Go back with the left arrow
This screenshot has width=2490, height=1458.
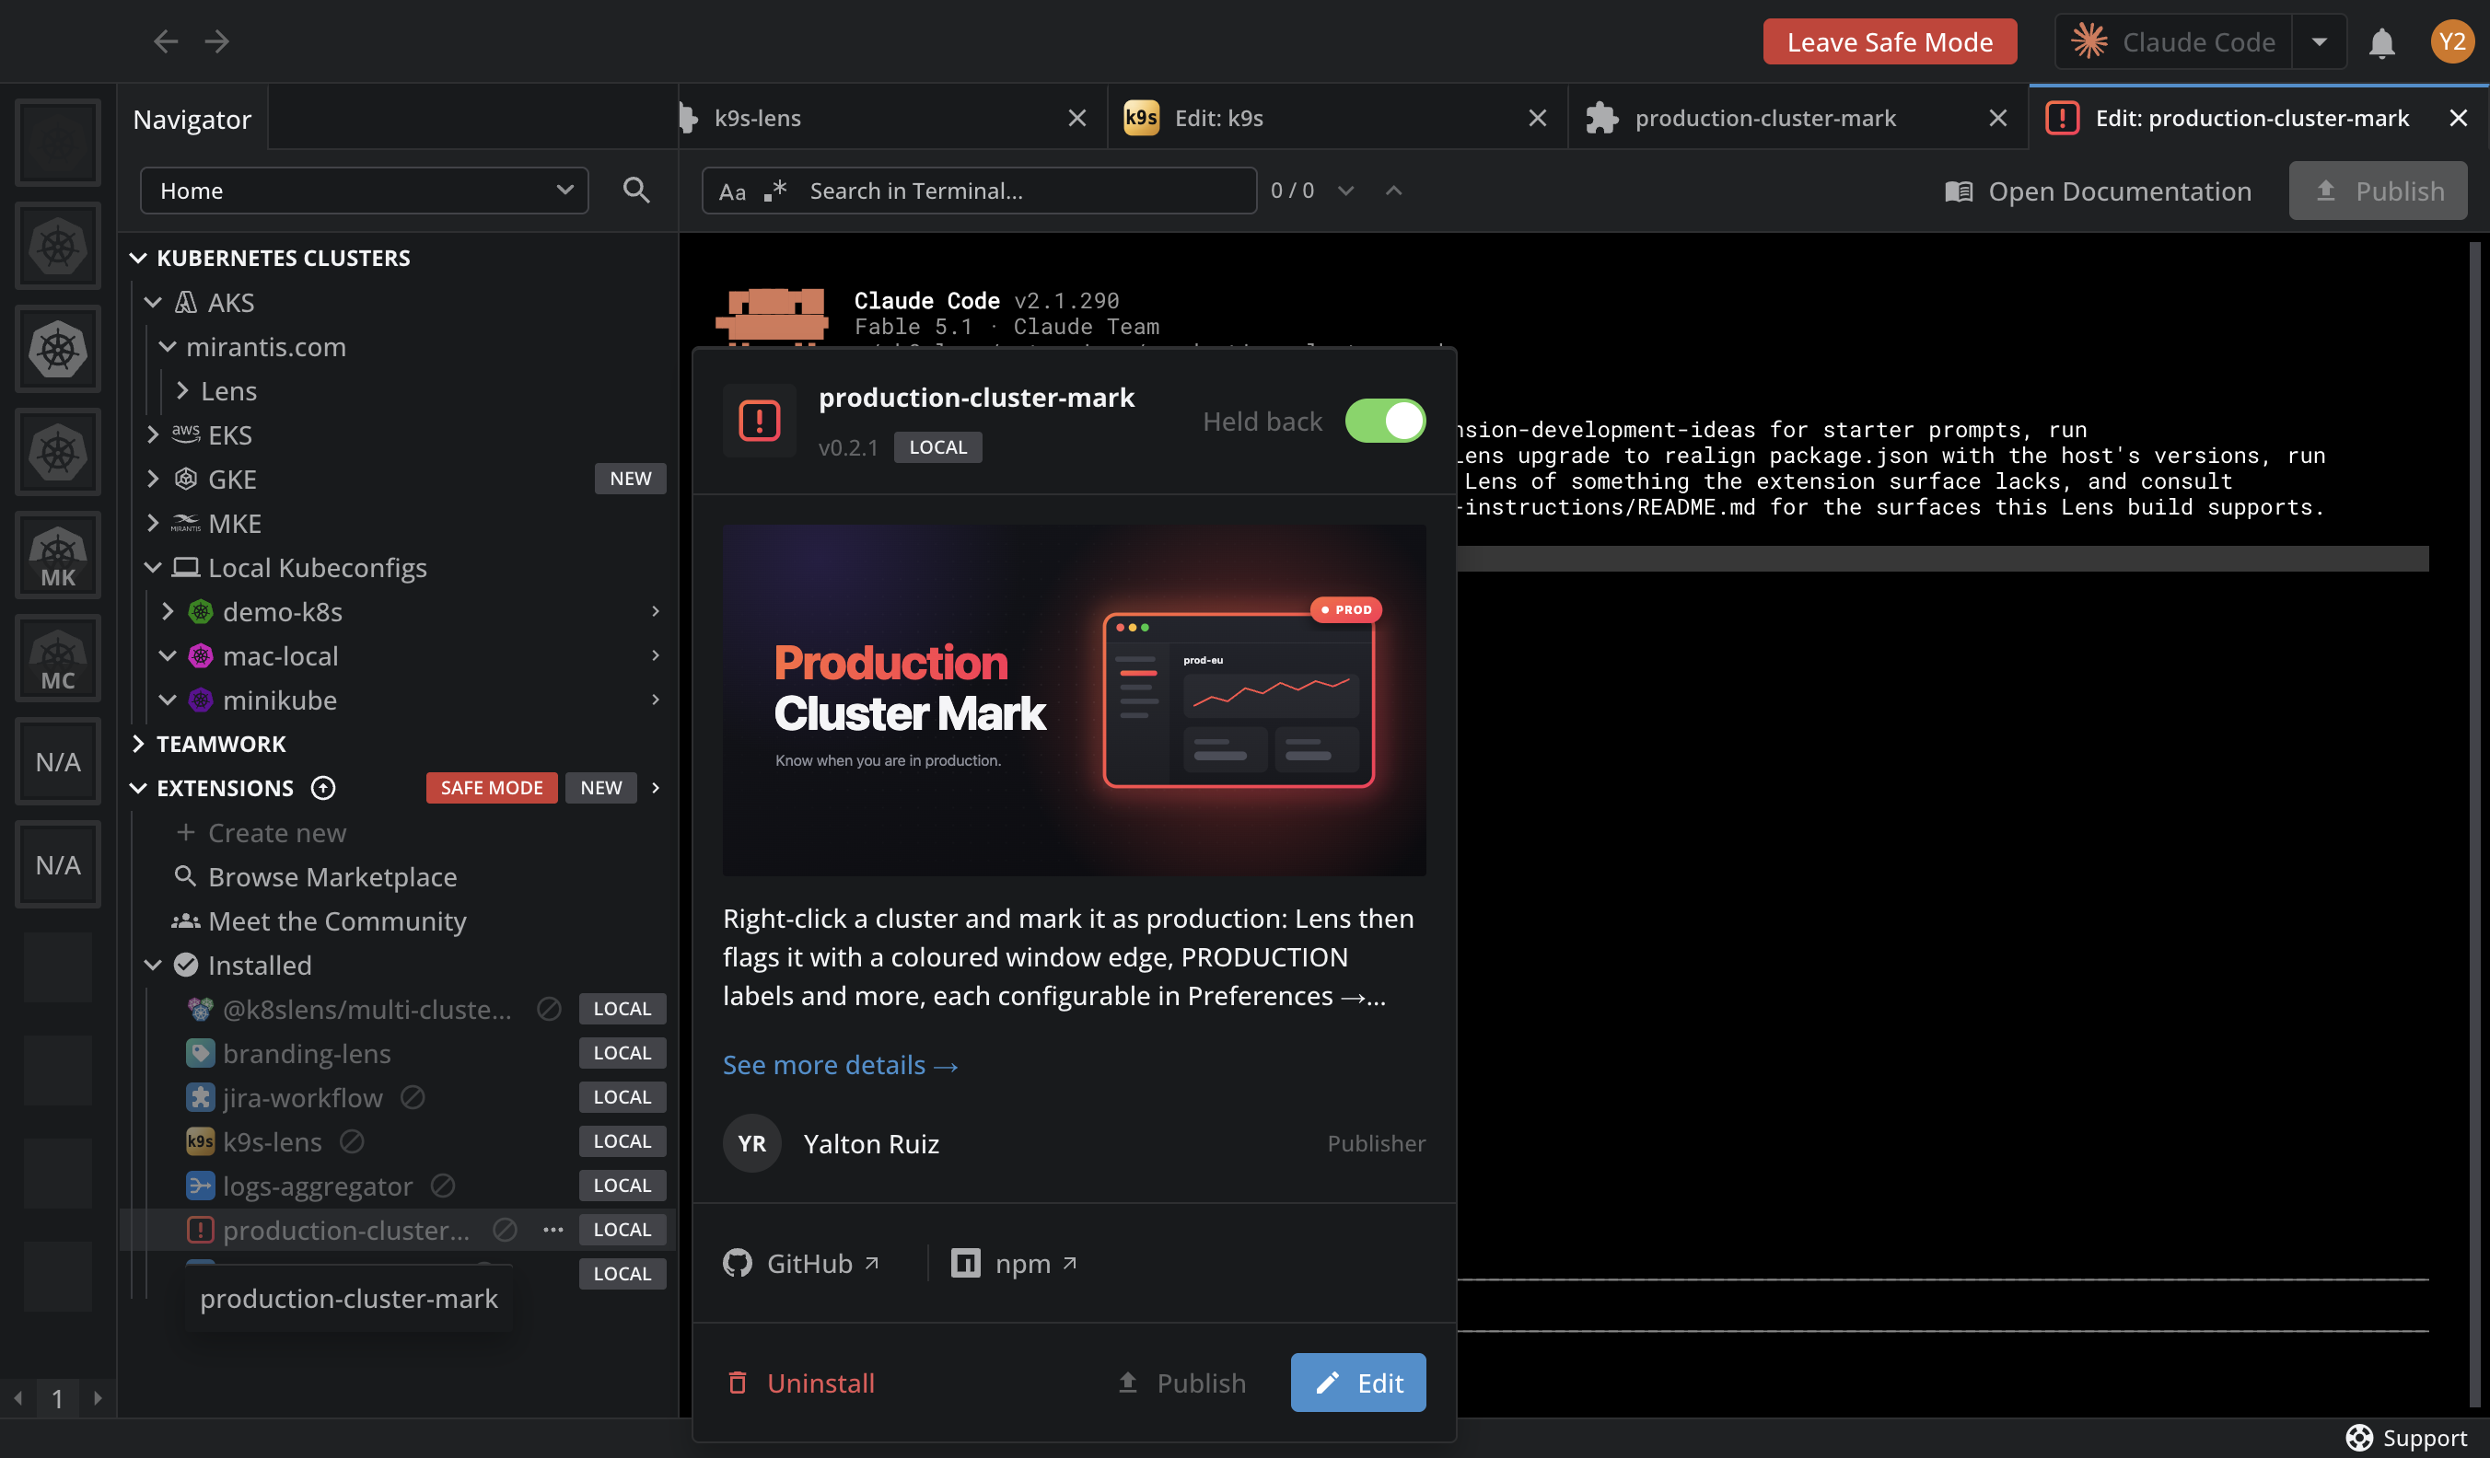click(165, 41)
